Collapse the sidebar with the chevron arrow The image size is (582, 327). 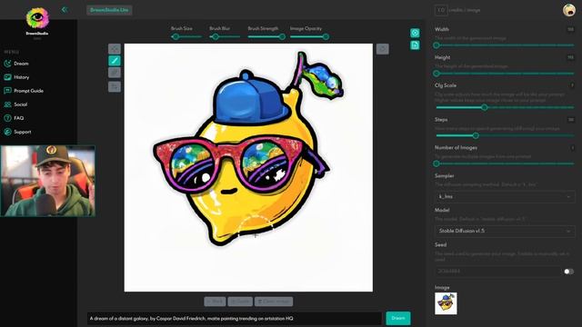coord(65,10)
